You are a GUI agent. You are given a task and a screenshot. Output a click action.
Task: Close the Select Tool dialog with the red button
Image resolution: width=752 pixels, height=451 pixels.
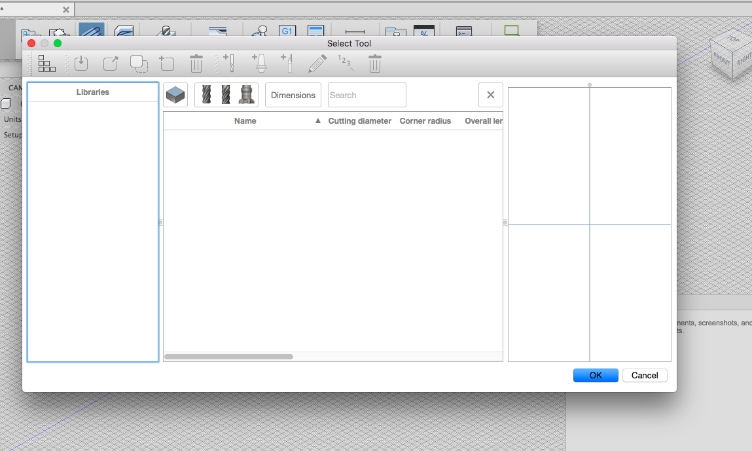[x=31, y=43]
